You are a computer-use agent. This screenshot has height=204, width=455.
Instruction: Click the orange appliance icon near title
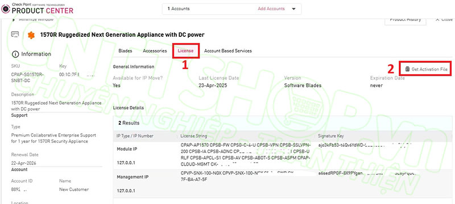[x=31, y=35]
